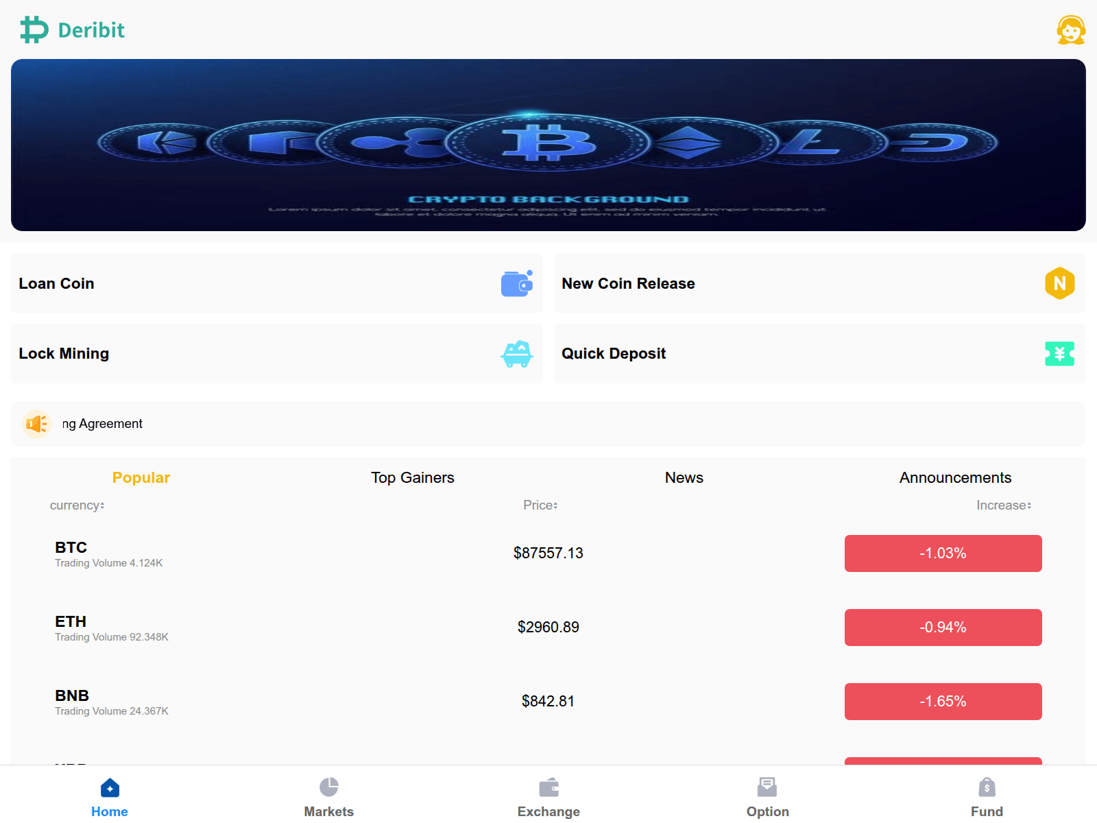Image resolution: width=1097 pixels, height=823 pixels.
Task: Switch to the Top Gainers tab
Action: (412, 478)
